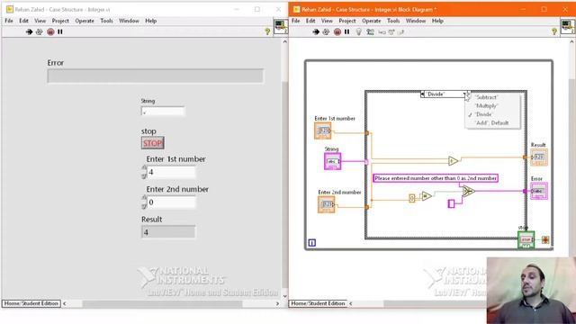Click Enter 1st number value field
Viewport: 576px width, 324px height.
click(171, 172)
